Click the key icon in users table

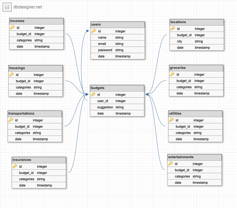coord(94,31)
